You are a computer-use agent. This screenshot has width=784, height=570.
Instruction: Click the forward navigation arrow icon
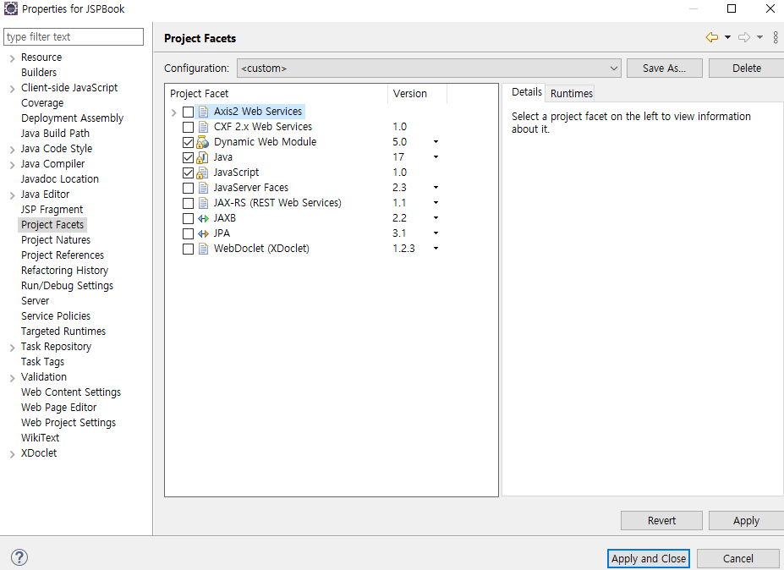point(744,37)
